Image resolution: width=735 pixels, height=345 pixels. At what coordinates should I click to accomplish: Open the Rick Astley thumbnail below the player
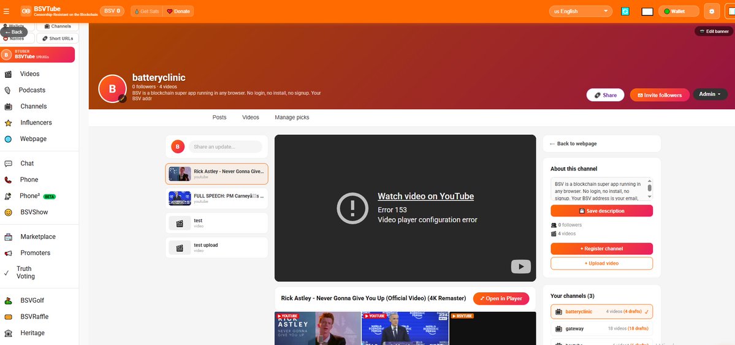click(x=318, y=328)
